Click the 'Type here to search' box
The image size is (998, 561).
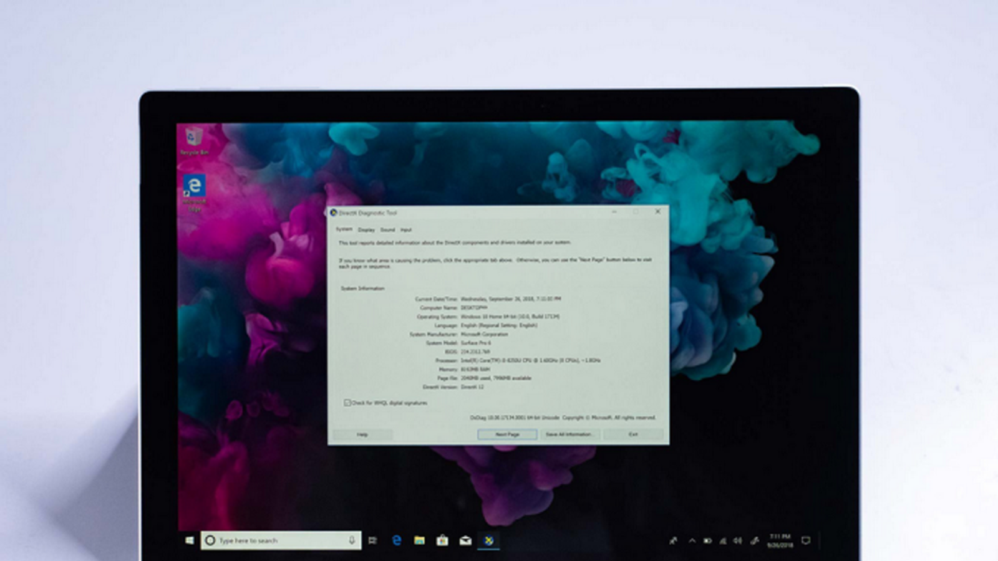[x=281, y=540]
